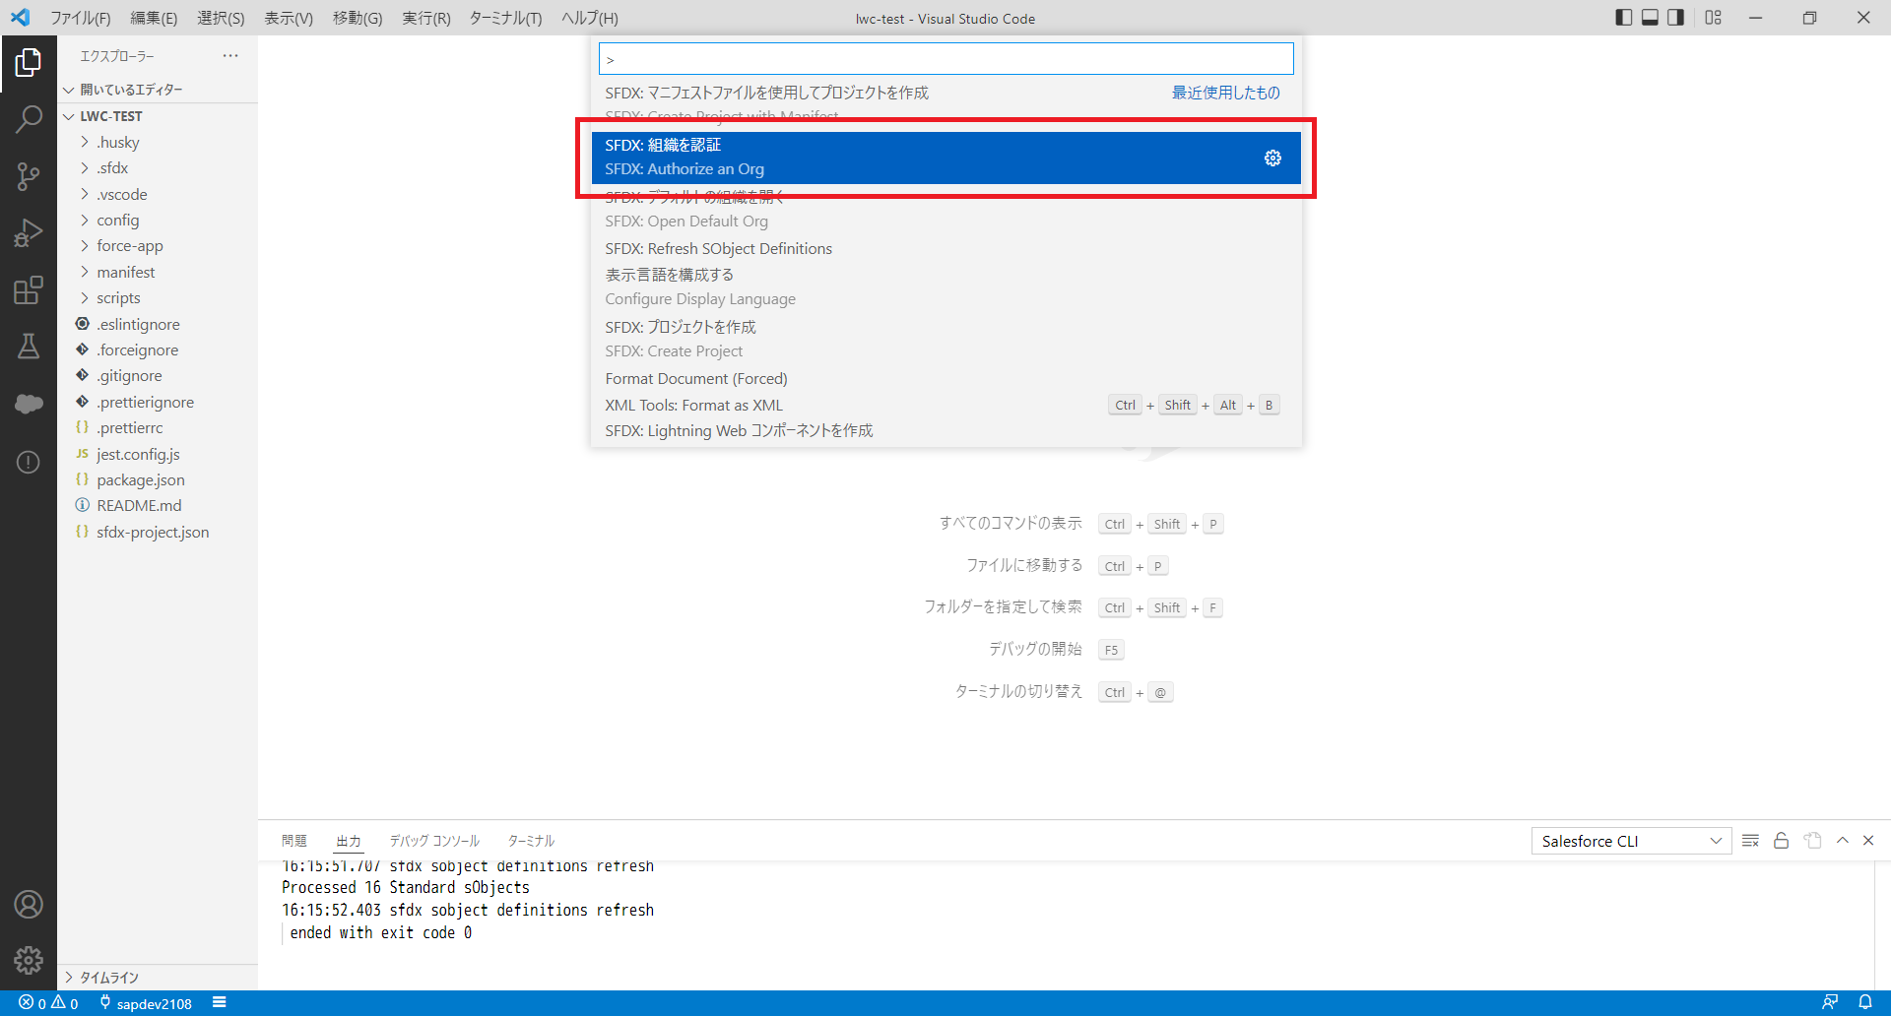The width and height of the screenshot is (1891, 1016).
Task: Open output log in editor
Action: pyautogui.click(x=1812, y=841)
